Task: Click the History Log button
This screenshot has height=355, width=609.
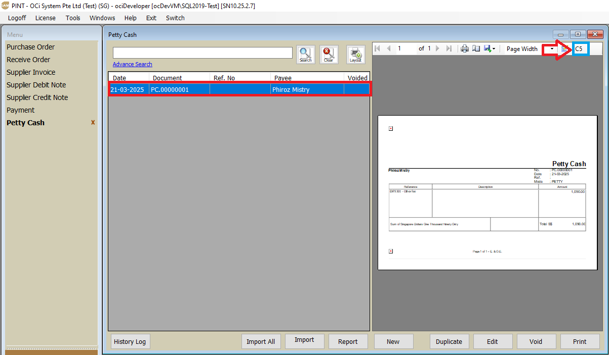Action: click(130, 341)
